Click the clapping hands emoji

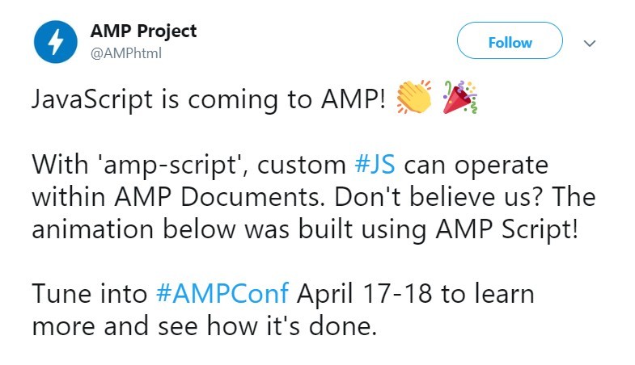414,99
